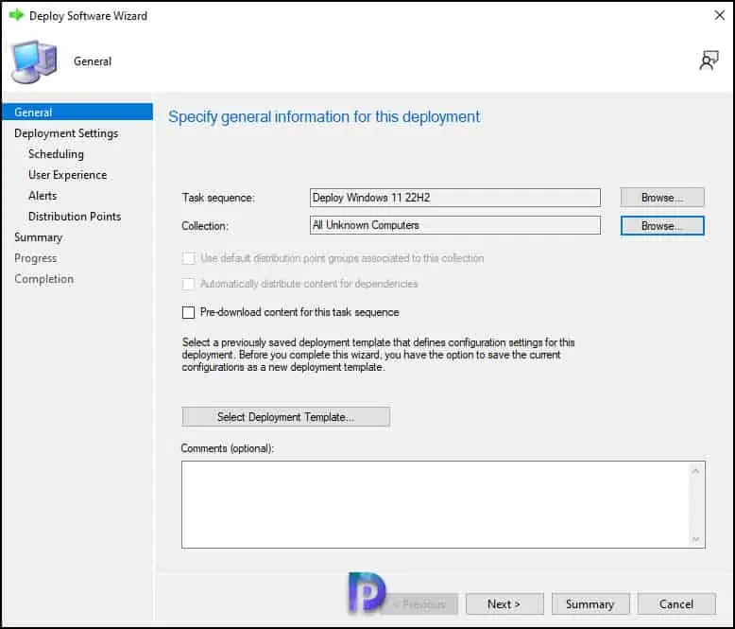
Task: Click the Summary button at bottom
Action: (x=590, y=603)
